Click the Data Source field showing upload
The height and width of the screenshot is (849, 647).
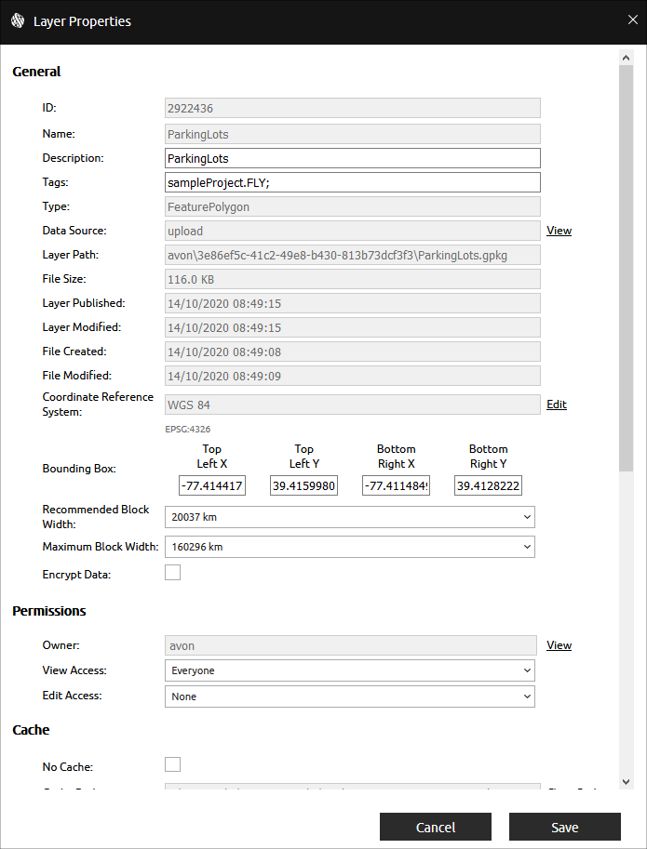[352, 231]
